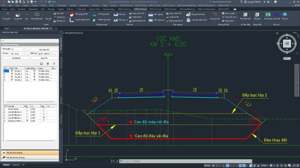Open the Trắc ngang tool
The width and height of the screenshot is (300, 168).
click(x=151, y=15)
